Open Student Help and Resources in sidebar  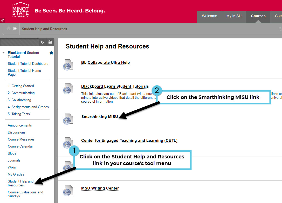click(20, 183)
